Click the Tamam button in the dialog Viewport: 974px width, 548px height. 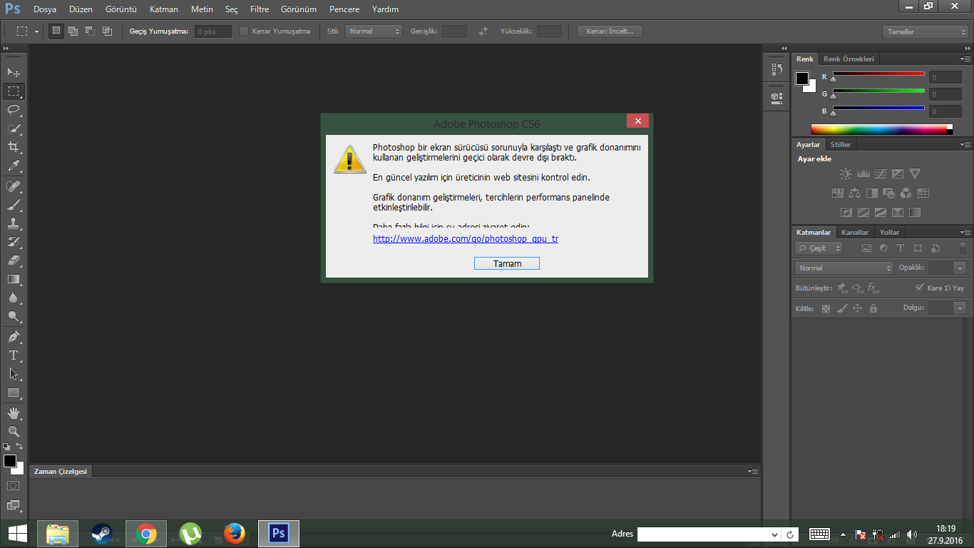[507, 263]
